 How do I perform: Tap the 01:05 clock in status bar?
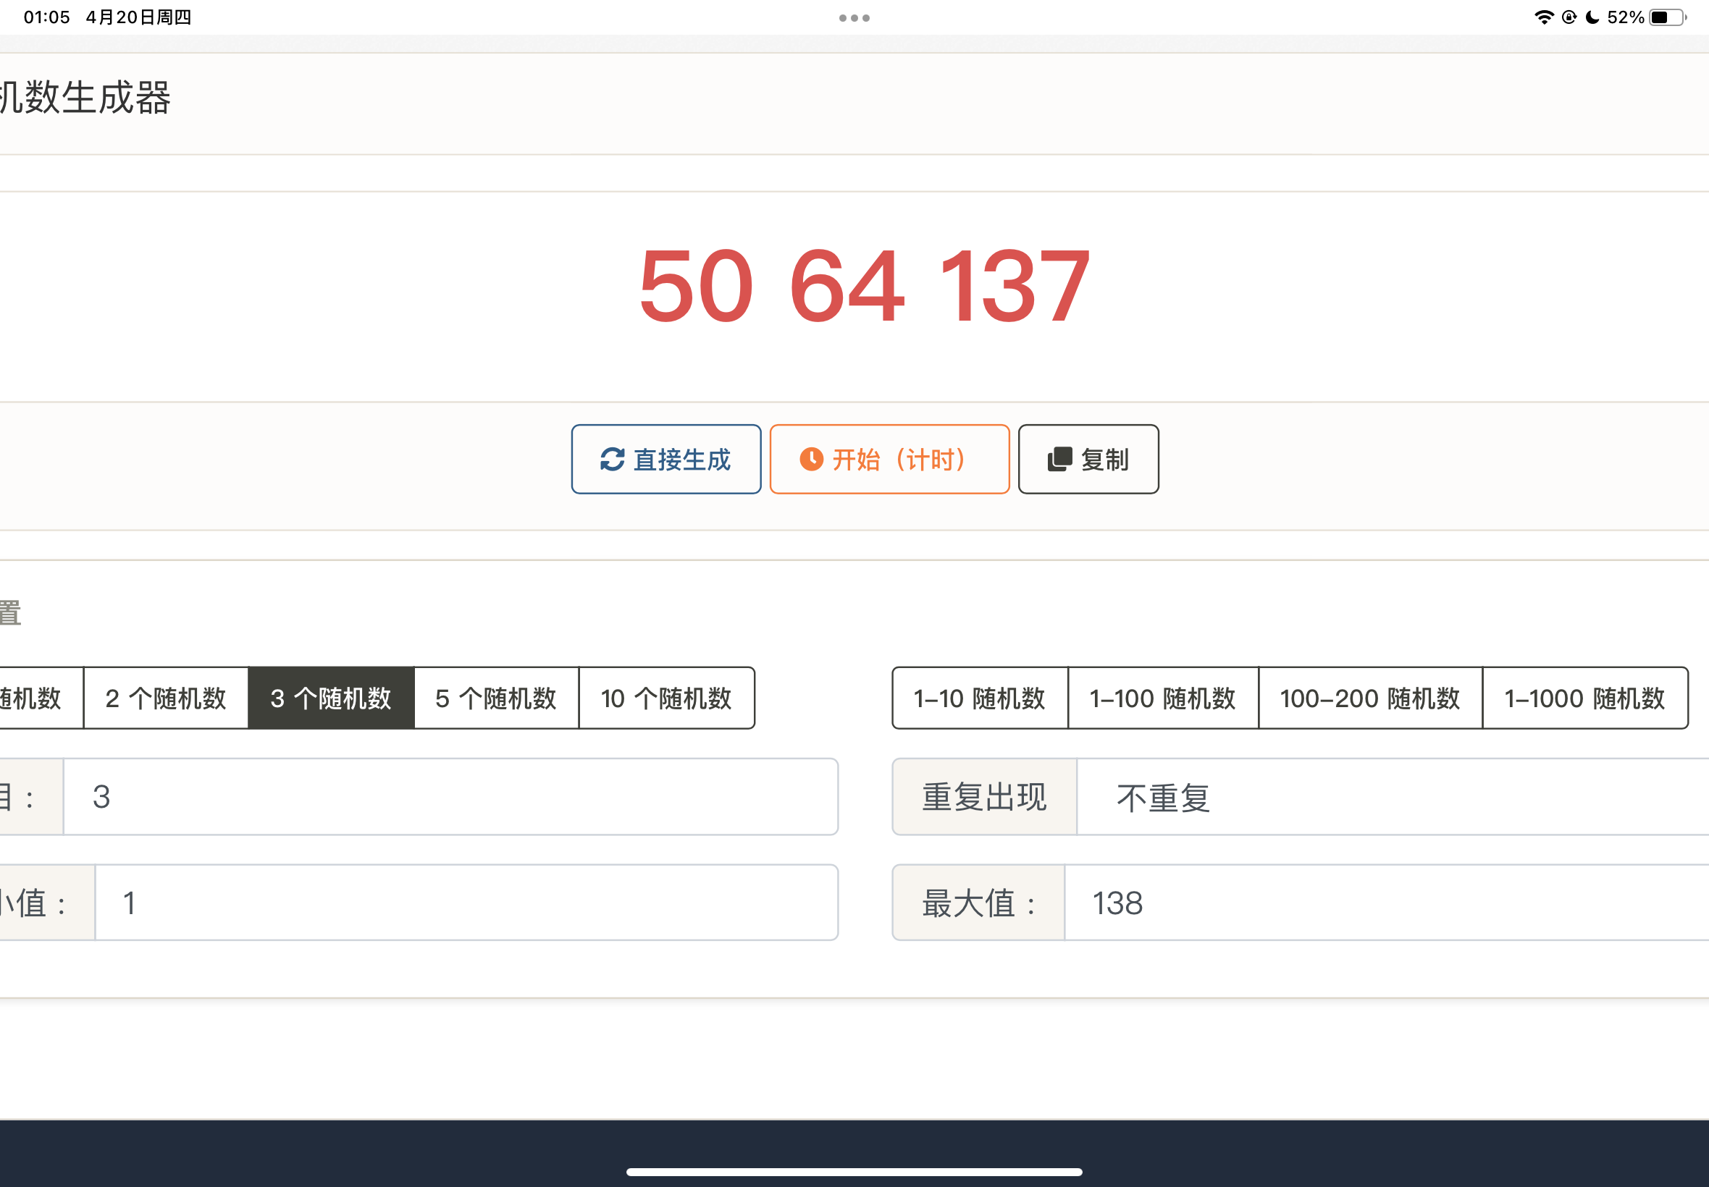[x=47, y=17]
